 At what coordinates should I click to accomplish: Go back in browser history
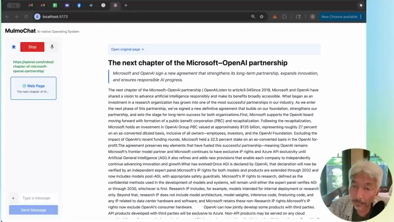point(7,17)
